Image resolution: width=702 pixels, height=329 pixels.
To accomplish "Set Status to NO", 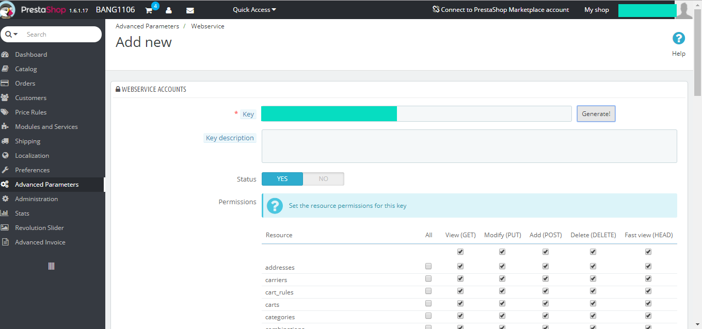I will click(323, 179).
